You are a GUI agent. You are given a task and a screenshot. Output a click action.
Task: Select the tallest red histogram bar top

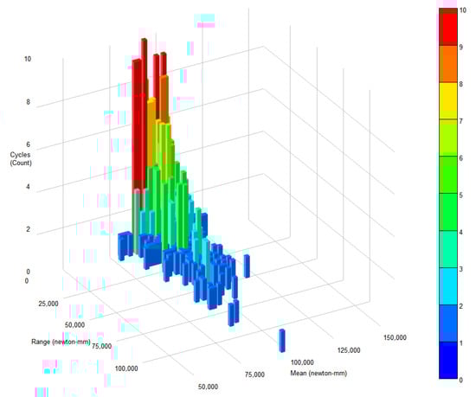[x=145, y=40]
